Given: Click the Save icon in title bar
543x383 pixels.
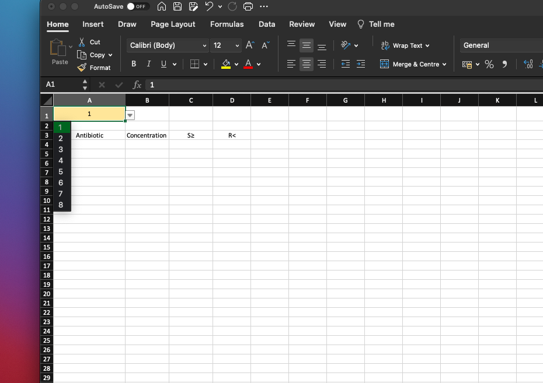Looking at the screenshot, I should pyautogui.click(x=177, y=6).
